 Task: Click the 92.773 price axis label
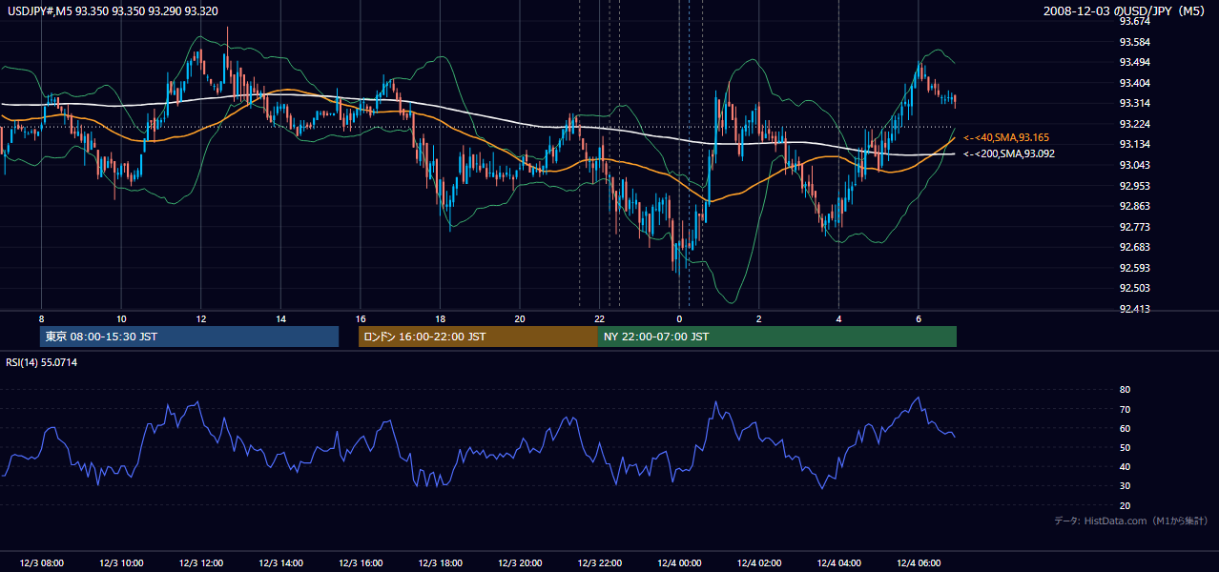point(1135,227)
